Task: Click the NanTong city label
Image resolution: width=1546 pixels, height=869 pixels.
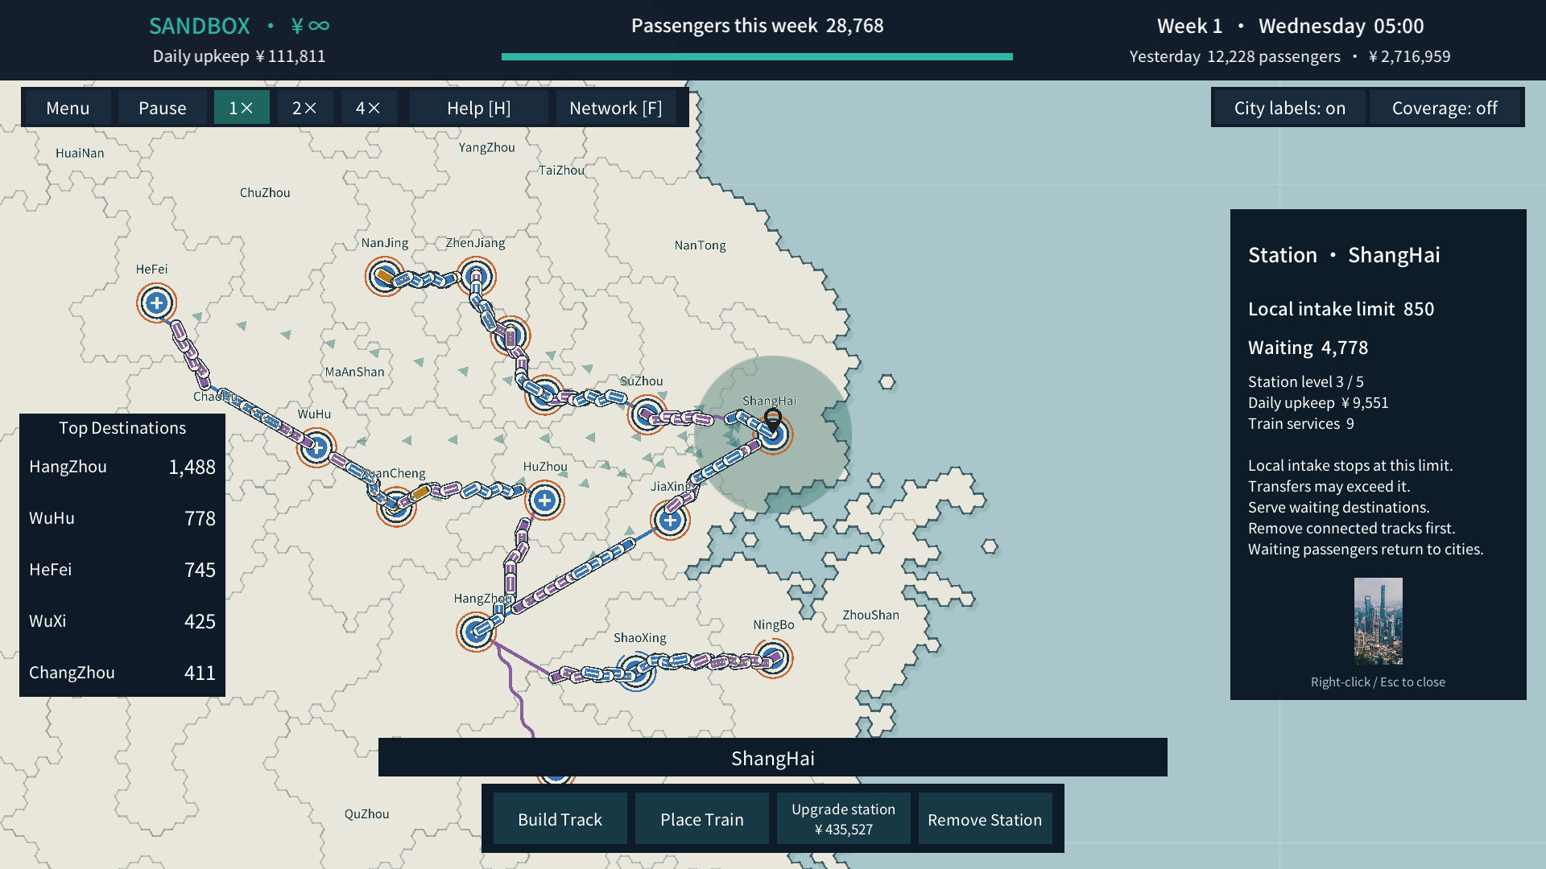Action: coord(701,245)
